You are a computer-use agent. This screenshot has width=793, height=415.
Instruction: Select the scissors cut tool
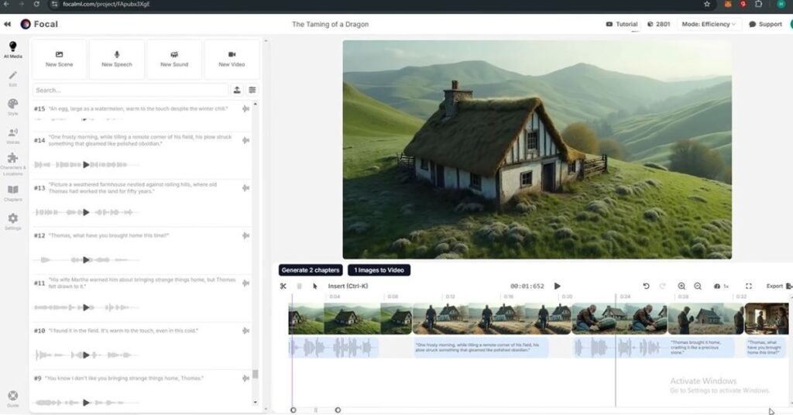coord(283,286)
